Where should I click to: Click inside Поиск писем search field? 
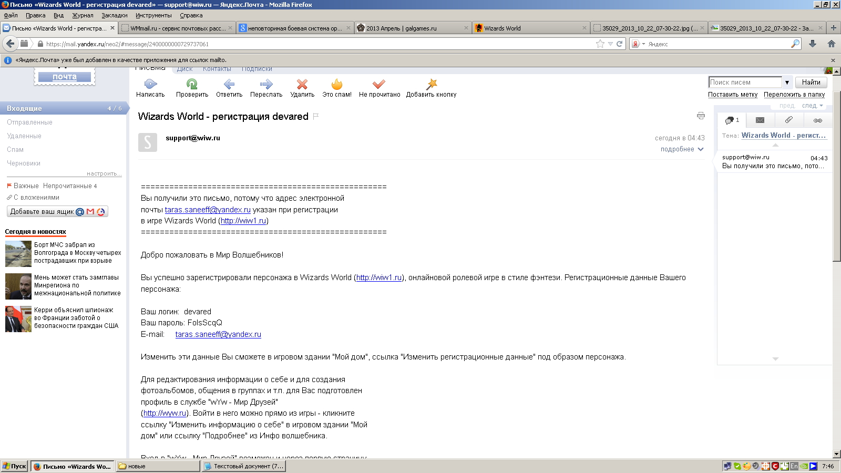(x=745, y=83)
